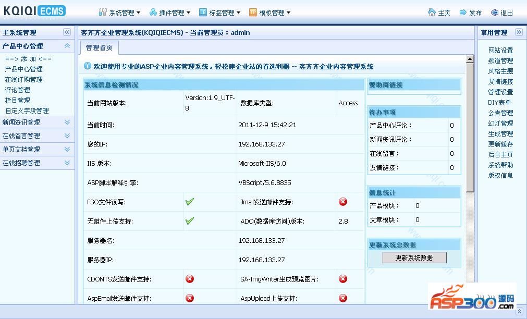Select the 管理首页 tab
Image resolution: width=527 pixels, height=319 pixels.
tap(99, 48)
